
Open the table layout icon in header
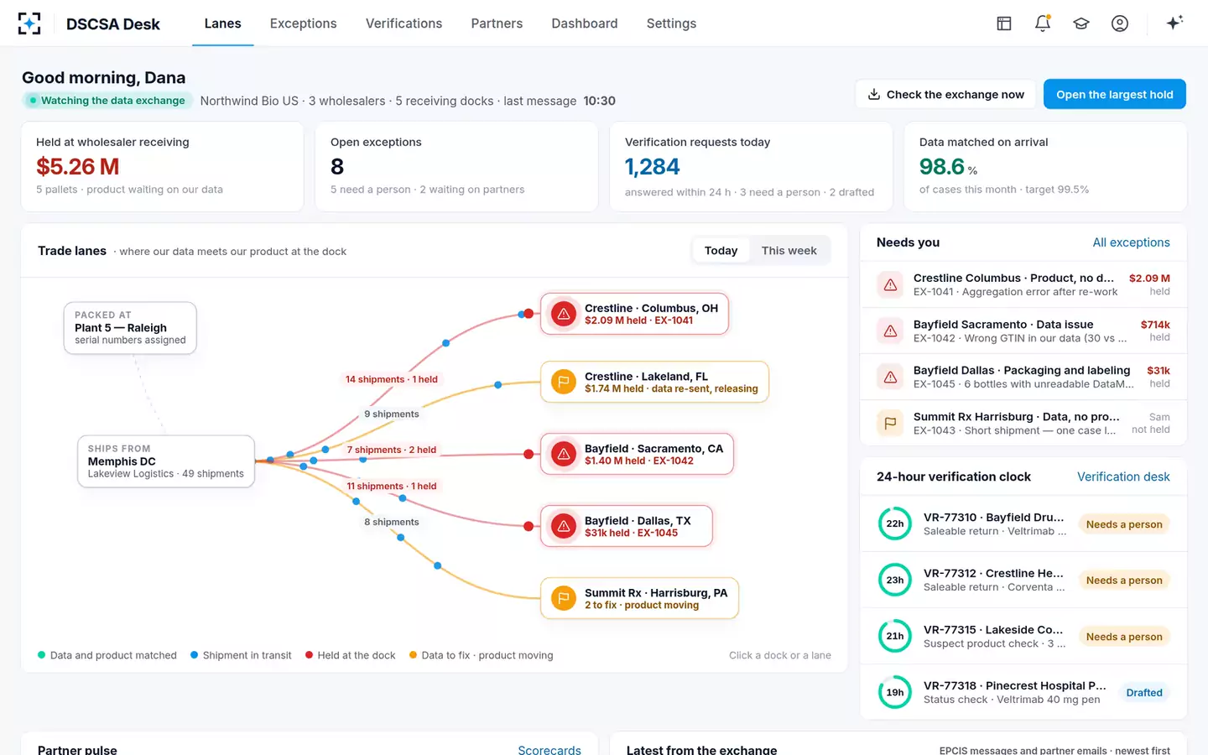(x=1004, y=23)
